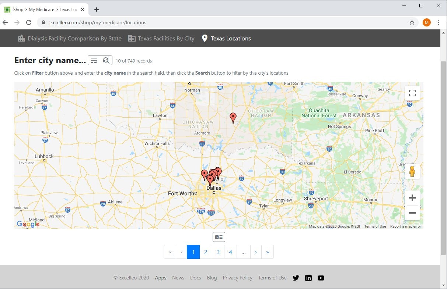Image resolution: width=447 pixels, height=289 pixels.
Task: Click the Fort Worth map label
Action: 181,193
